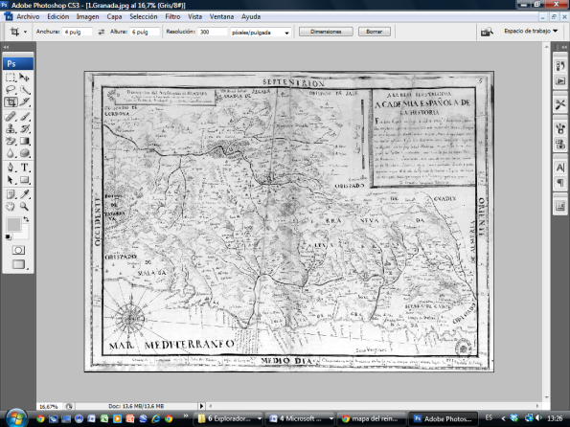Viewport: 570px width, 427px height.
Task: Select the Horizontal Type tool
Action: pyautogui.click(x=24, y=168)
